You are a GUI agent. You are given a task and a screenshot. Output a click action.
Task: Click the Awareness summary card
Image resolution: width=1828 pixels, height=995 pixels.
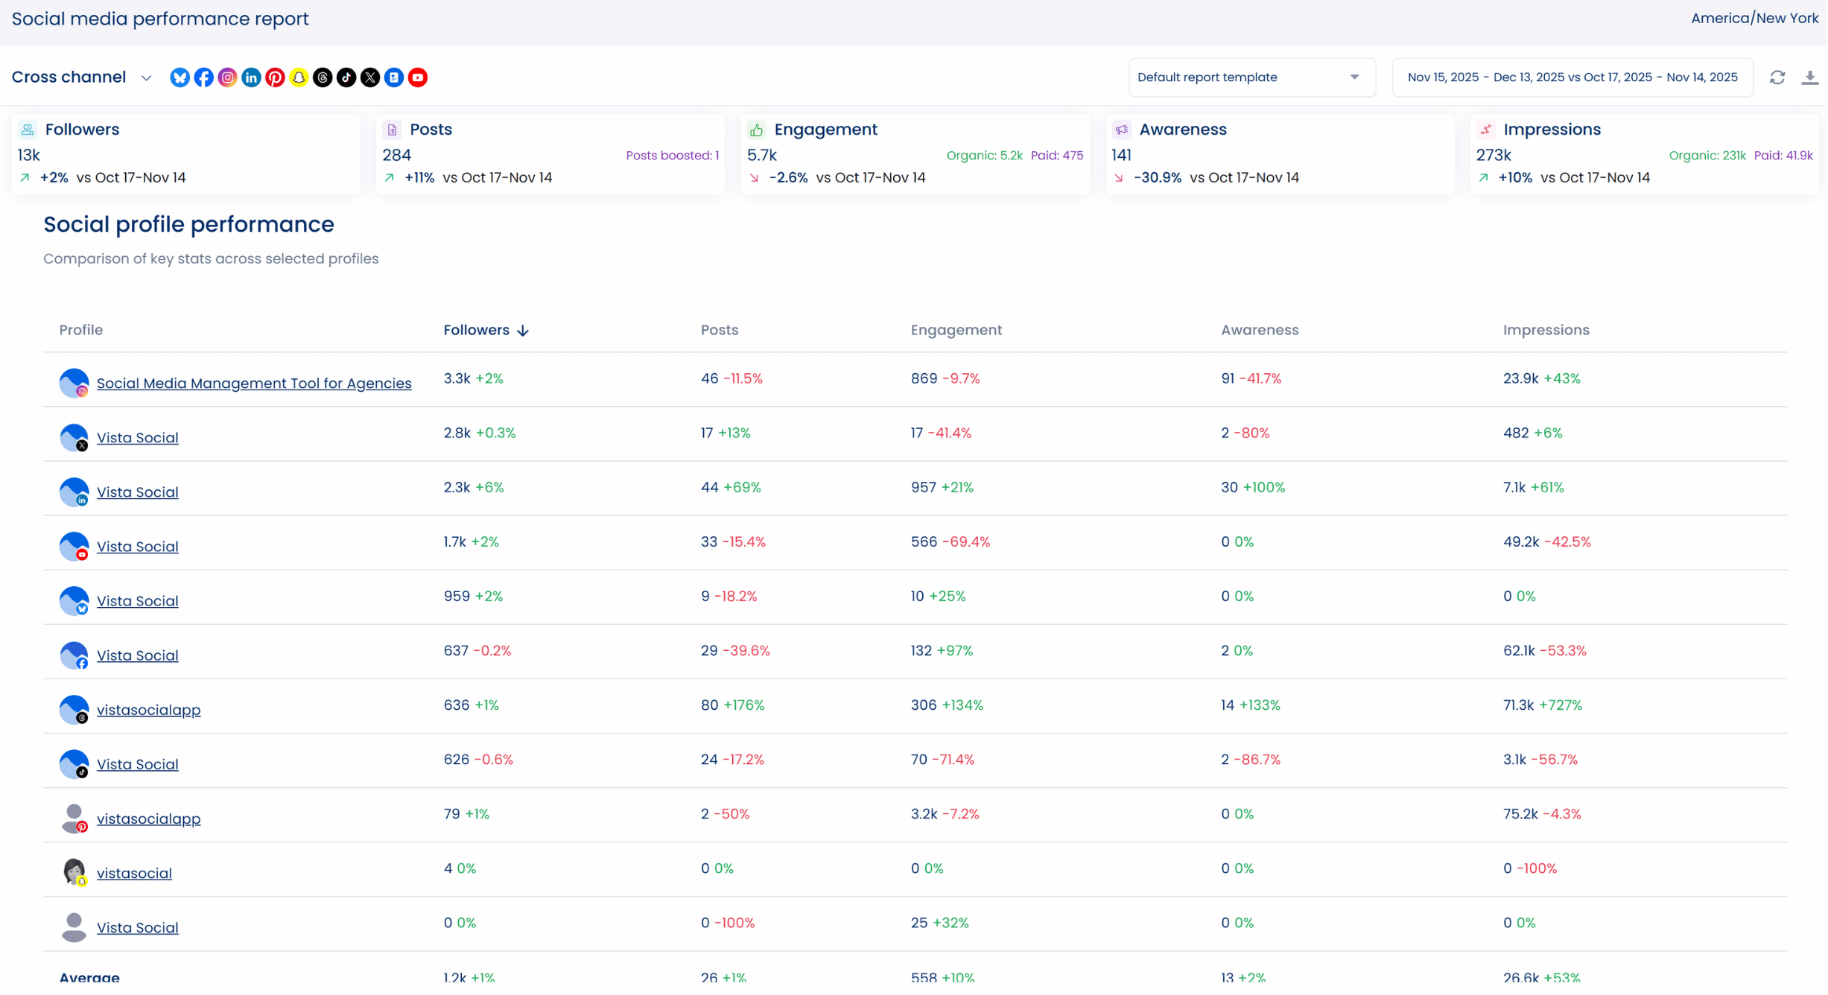[x=1279, y=153]
